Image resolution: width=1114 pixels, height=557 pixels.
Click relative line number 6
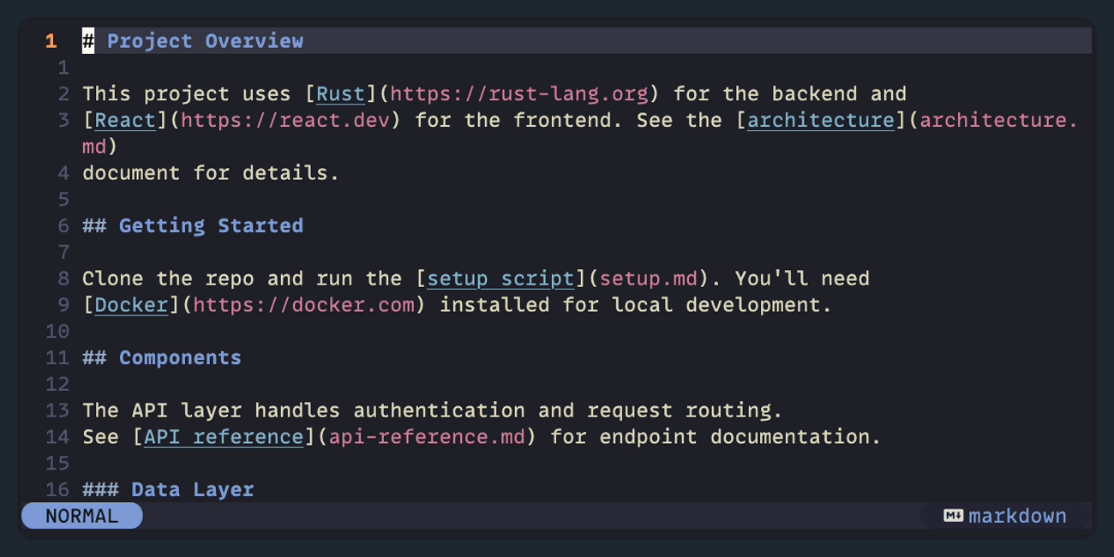pyautogui.click(x=63, y=225)
